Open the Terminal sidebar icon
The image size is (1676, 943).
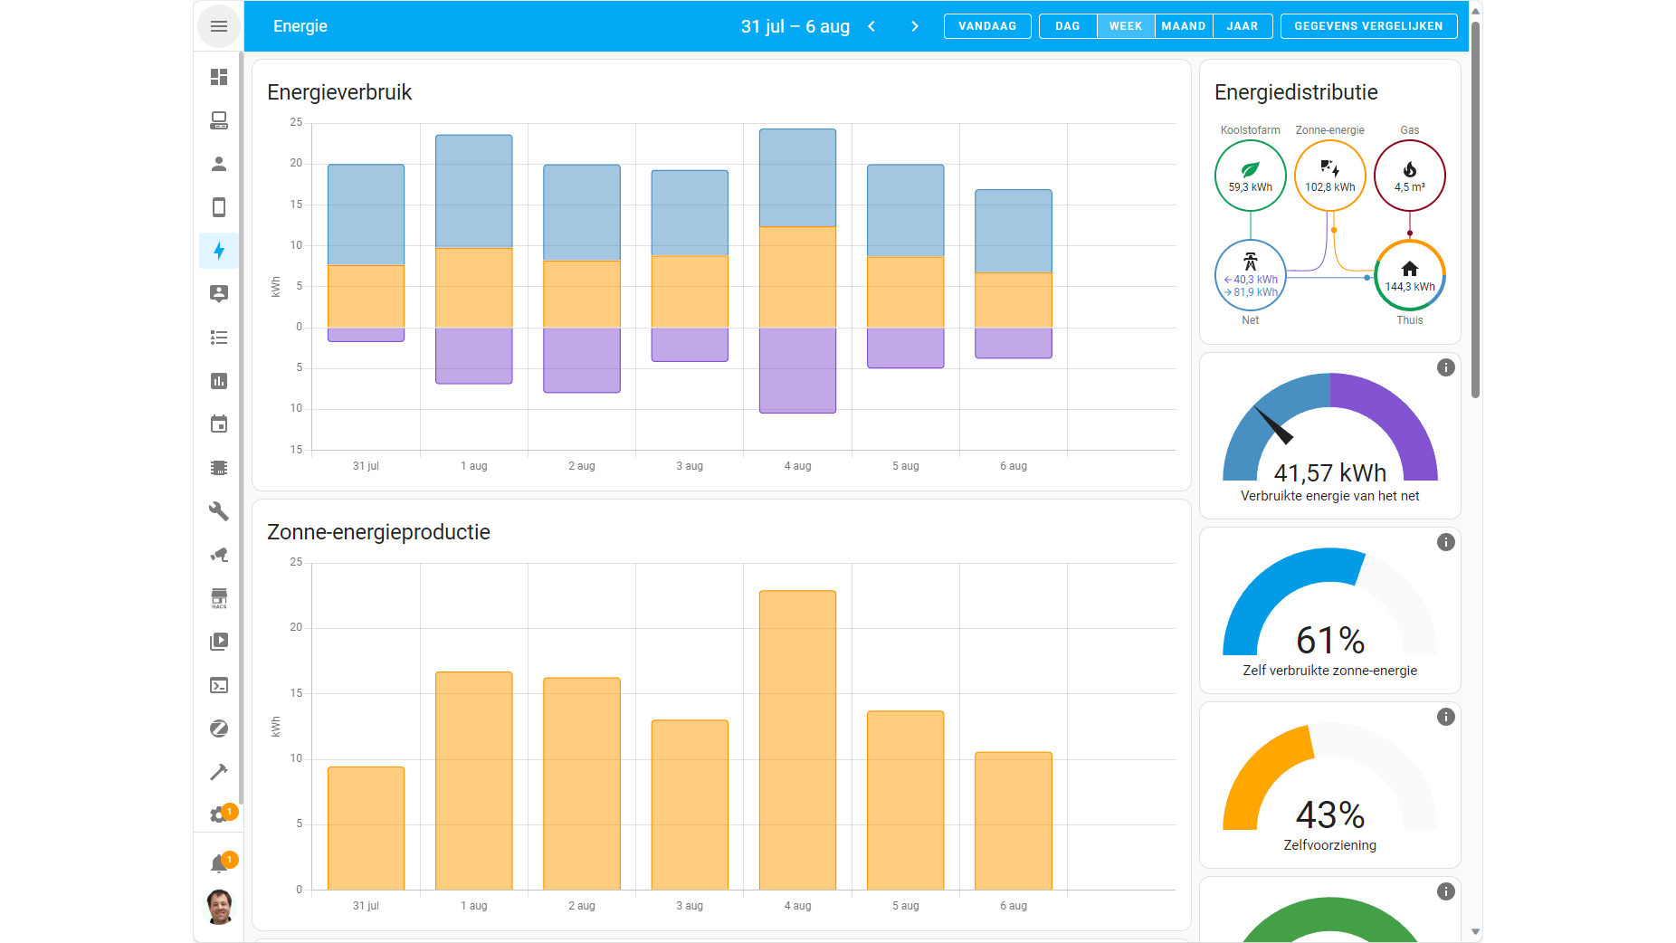[218, 685]
